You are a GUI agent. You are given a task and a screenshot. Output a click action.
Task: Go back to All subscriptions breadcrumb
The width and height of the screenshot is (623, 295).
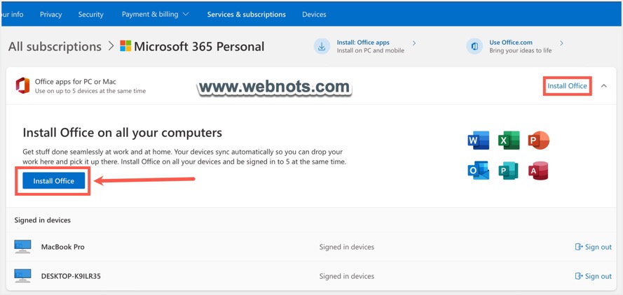[55, 46]
